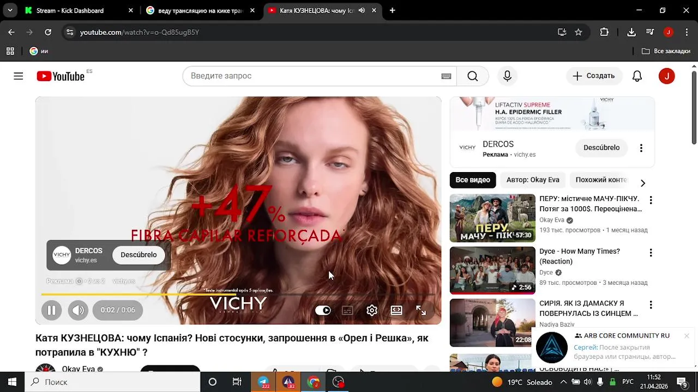698x392 pixels.
Task: Toggle subtitles in video player
Action: pos(347,310)
